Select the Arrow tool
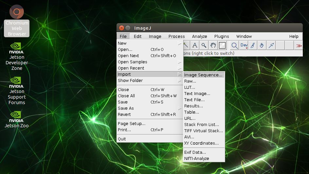The width and height of the screenshot is (309, 174). click(x=271, y=46)
